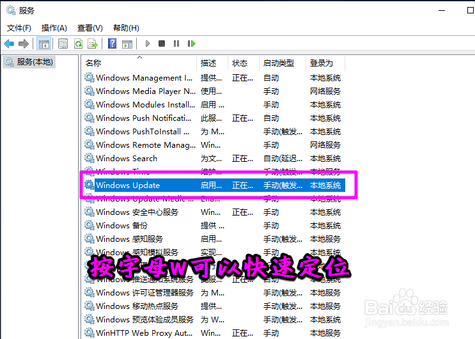475x339 pixels.
Task: Open the 文件(F) menu
Action: [19, 28]
